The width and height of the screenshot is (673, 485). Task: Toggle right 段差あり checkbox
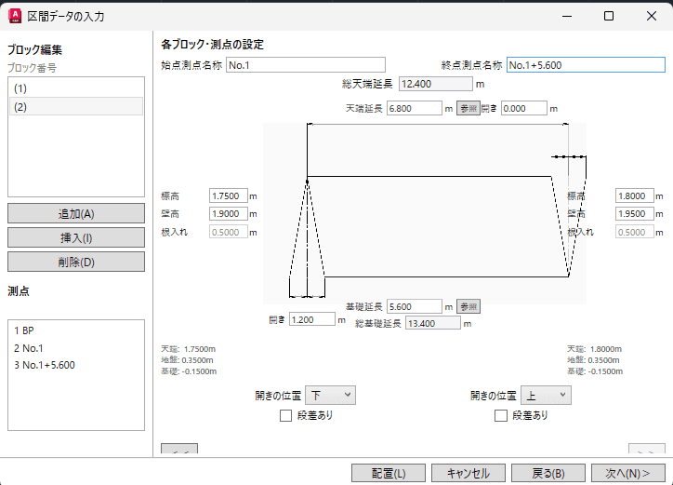tap(501, 416)
